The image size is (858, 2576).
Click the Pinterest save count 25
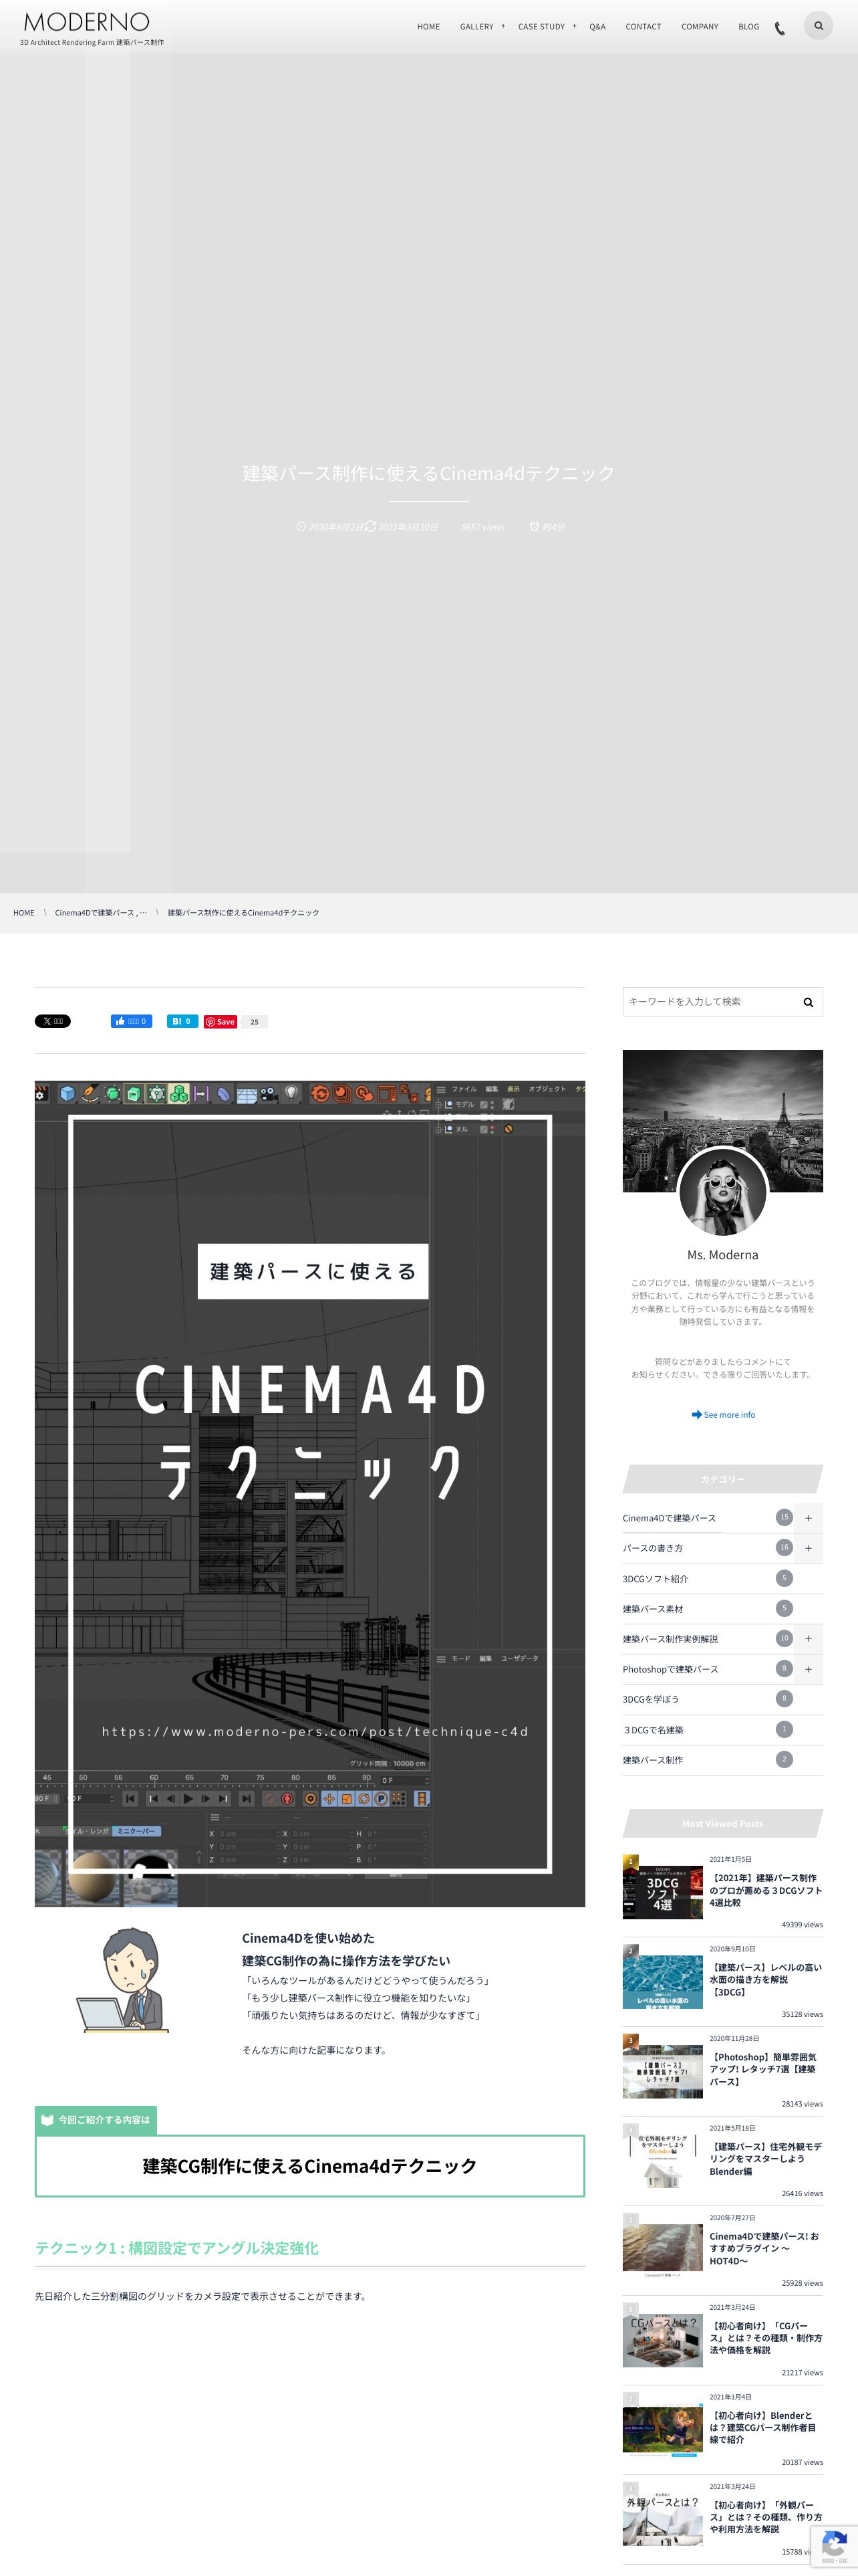[255, 1022]
